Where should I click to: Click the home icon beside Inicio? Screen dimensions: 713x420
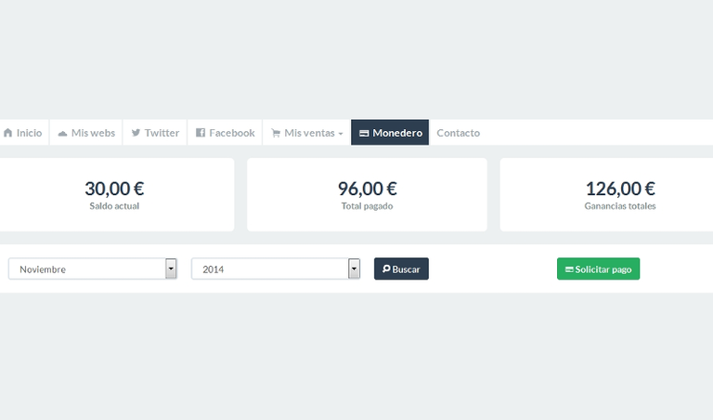[7, 133]
